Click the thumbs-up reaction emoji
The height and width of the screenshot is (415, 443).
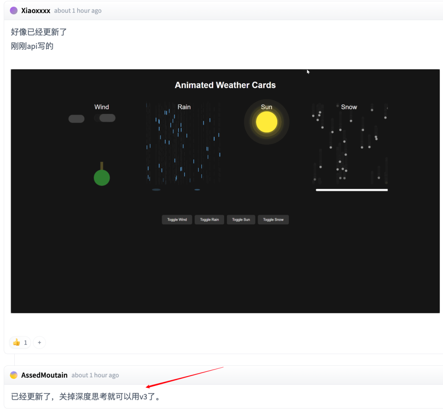click(16, 342)
